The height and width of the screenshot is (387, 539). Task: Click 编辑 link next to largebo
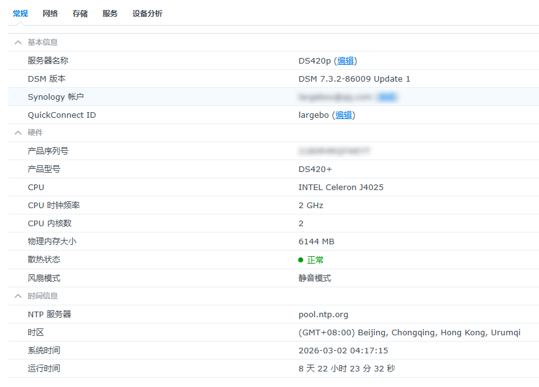click(x=343, y=115)
